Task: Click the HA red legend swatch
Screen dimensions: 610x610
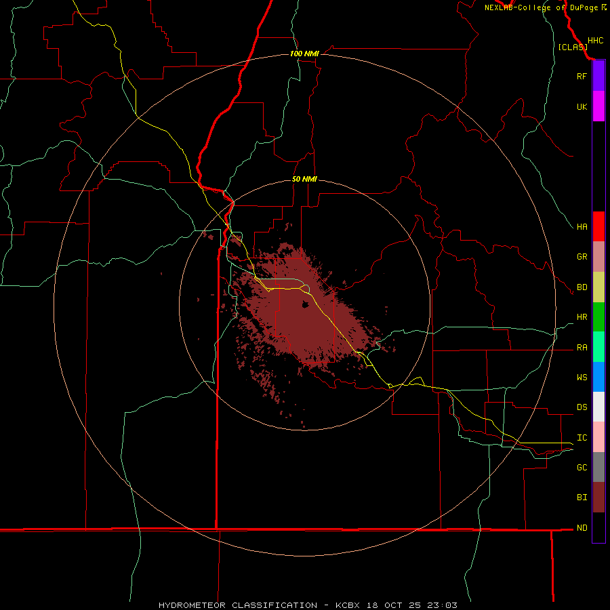Action: (x=598, y=226)
